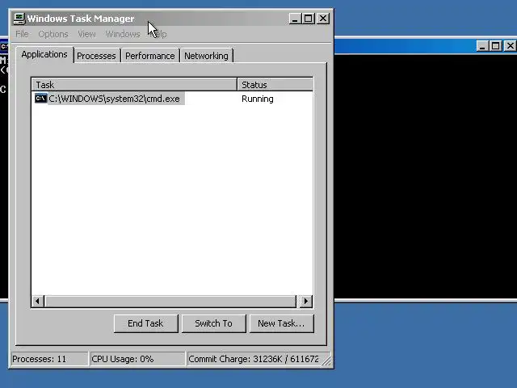517x388 pixels.
Task: Click the New Task... button
Action: (282, 323)
